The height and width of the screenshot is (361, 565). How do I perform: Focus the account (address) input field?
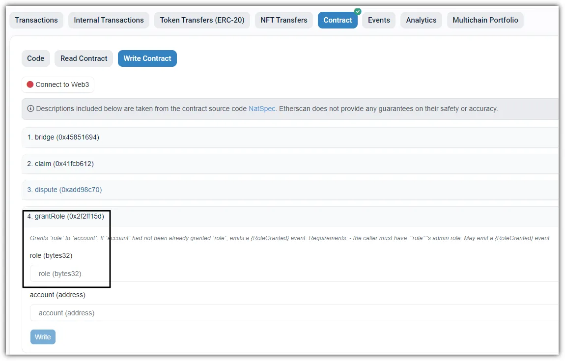294,313
